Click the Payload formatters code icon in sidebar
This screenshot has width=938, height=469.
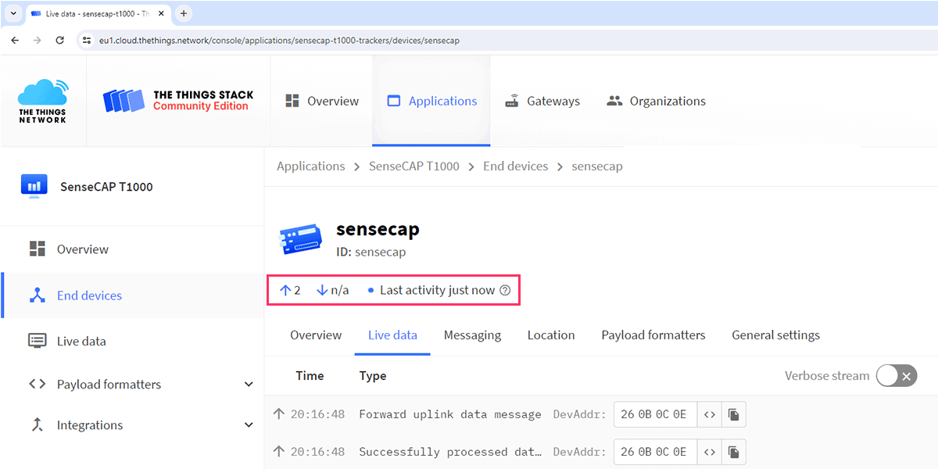(x=37, y=384)
